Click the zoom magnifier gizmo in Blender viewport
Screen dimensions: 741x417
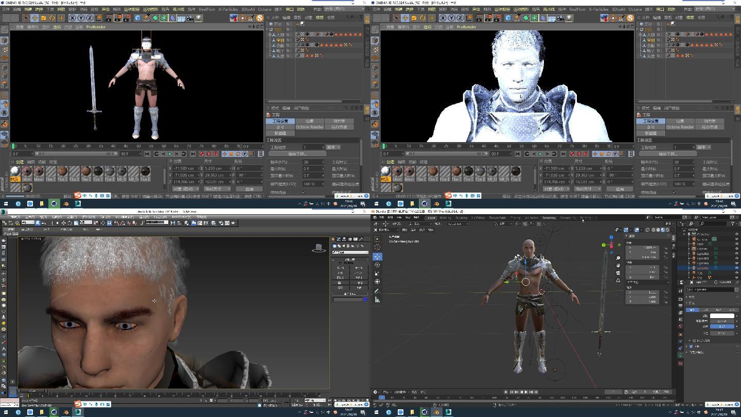tap(618, 258)
